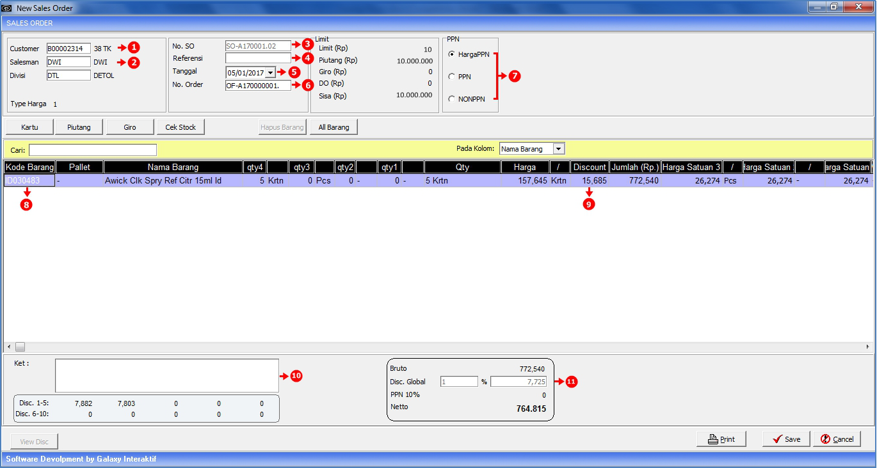Click the Cancel button icon
The height and width of the screenshot is (468, 877).
pyautogui.click(x=826, y=439)
